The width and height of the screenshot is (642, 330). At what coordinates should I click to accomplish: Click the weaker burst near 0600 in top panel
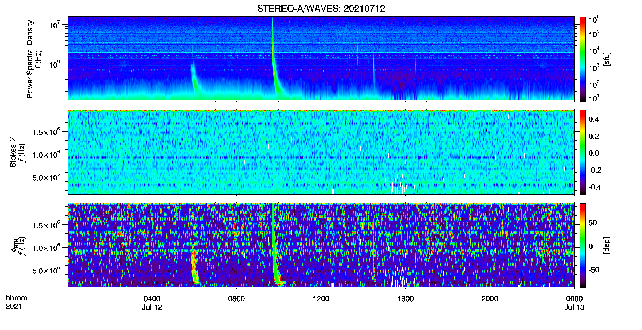(195, 78)
